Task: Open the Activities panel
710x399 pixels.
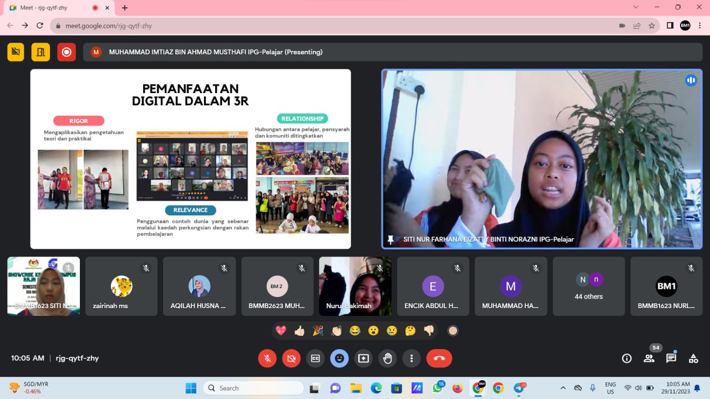Action: tap(693, 359)
